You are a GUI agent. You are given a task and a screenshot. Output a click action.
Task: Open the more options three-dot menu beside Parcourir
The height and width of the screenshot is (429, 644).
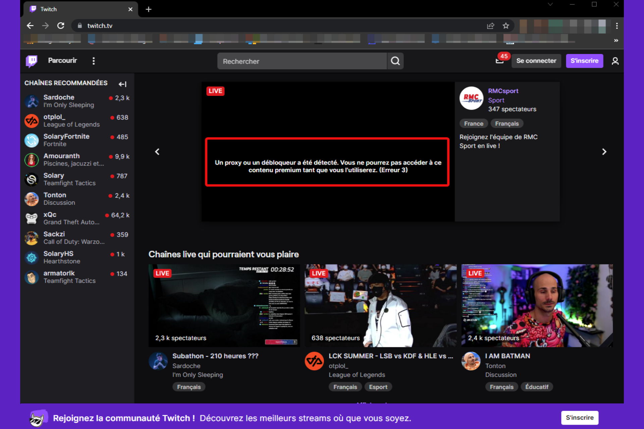pyautogui.click(x=94, y=61)
